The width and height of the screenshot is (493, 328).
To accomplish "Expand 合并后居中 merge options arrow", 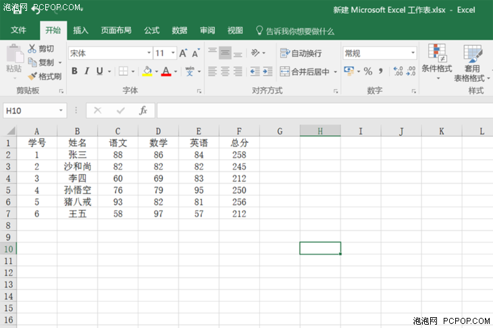I will pyautogui.click(x=335, y=72).
